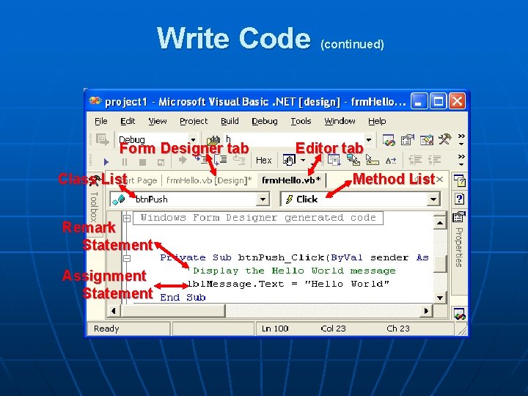Open the View menu

[x=158, y=121]
